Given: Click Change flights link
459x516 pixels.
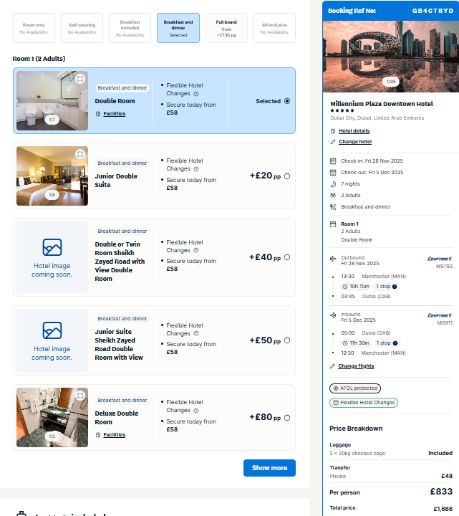Looking at the screenshot, I should tap(356, 366).
